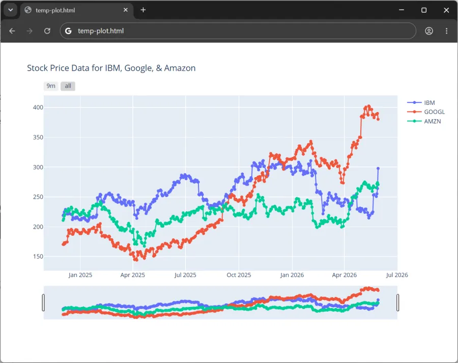
Task: Open the Chrome three-dot menu
Action: click(x=446, y=31)
